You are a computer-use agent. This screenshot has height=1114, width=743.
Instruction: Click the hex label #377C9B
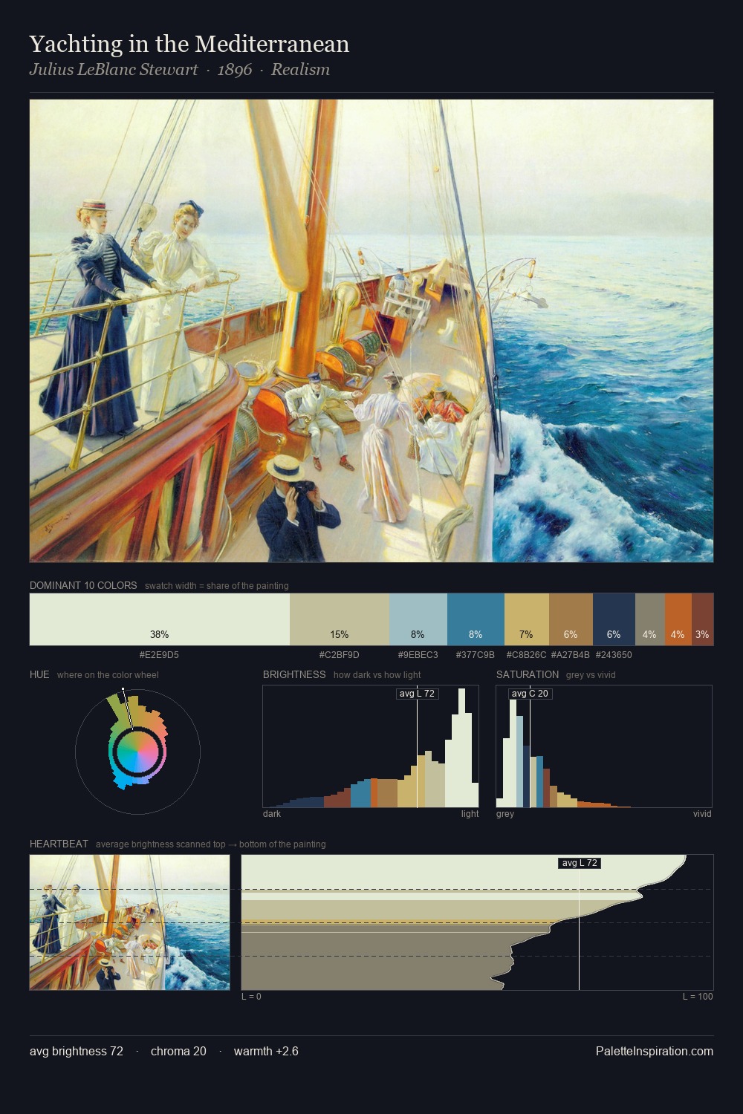[476, 655]
